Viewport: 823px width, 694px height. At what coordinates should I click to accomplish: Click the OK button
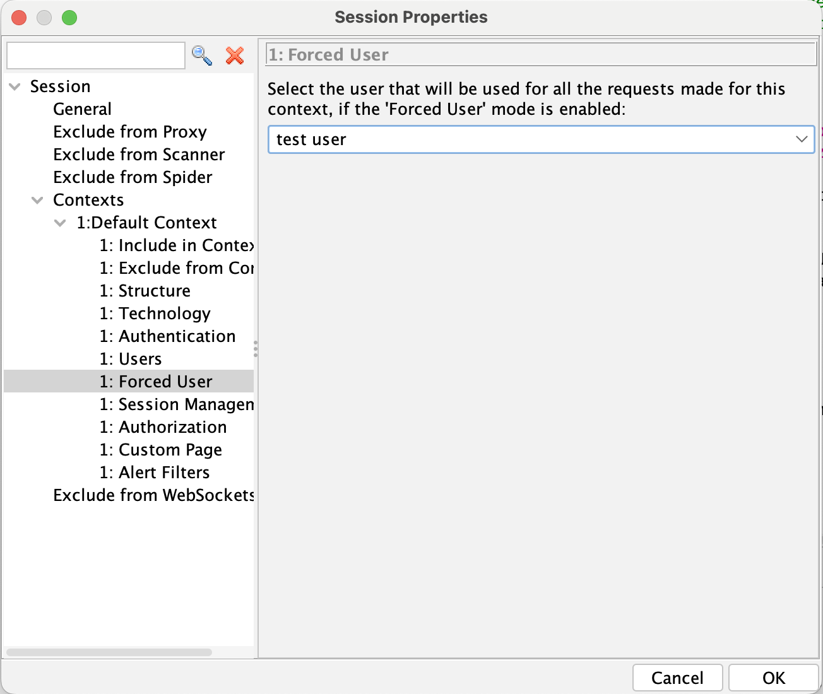(x=773, y=678)
